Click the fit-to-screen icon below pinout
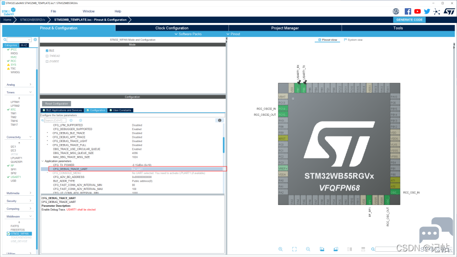 coord(295,249)
